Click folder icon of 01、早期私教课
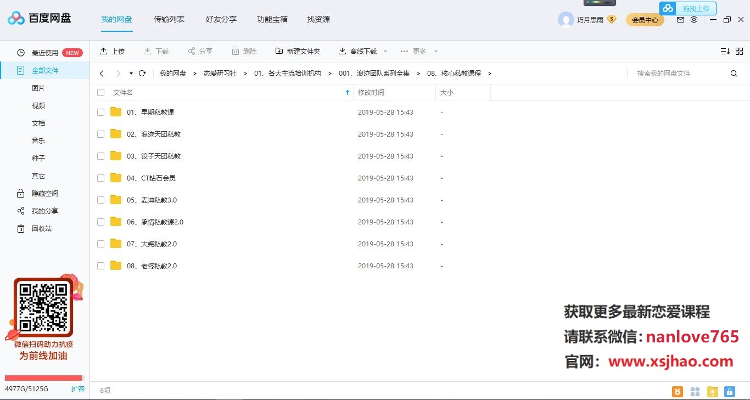Image resolution: width=750 pixels, height=400 pixels. [x=116, y=112]
